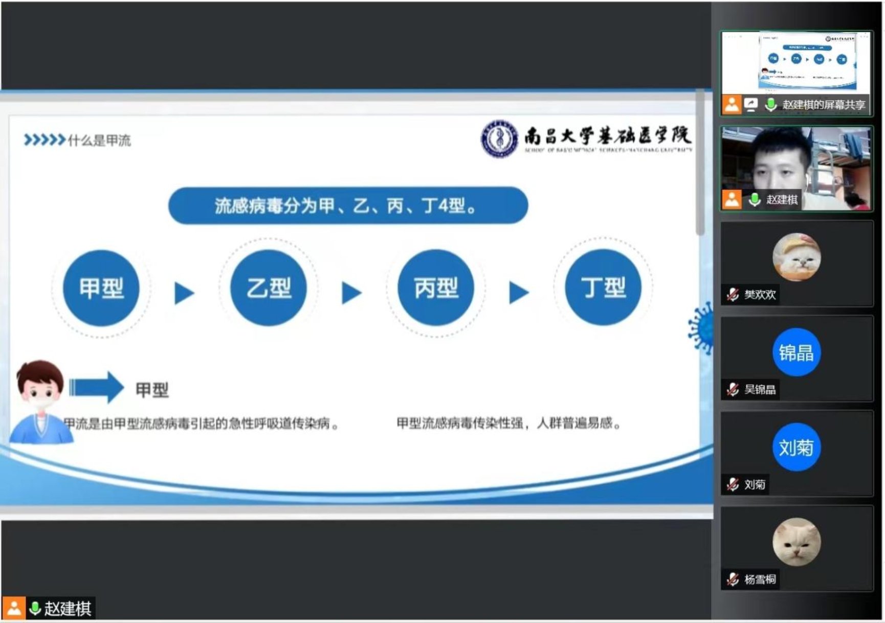The image size is (885, 623).
Task: Click the arrow between 丙型 and 丁型
Action: 519,293
